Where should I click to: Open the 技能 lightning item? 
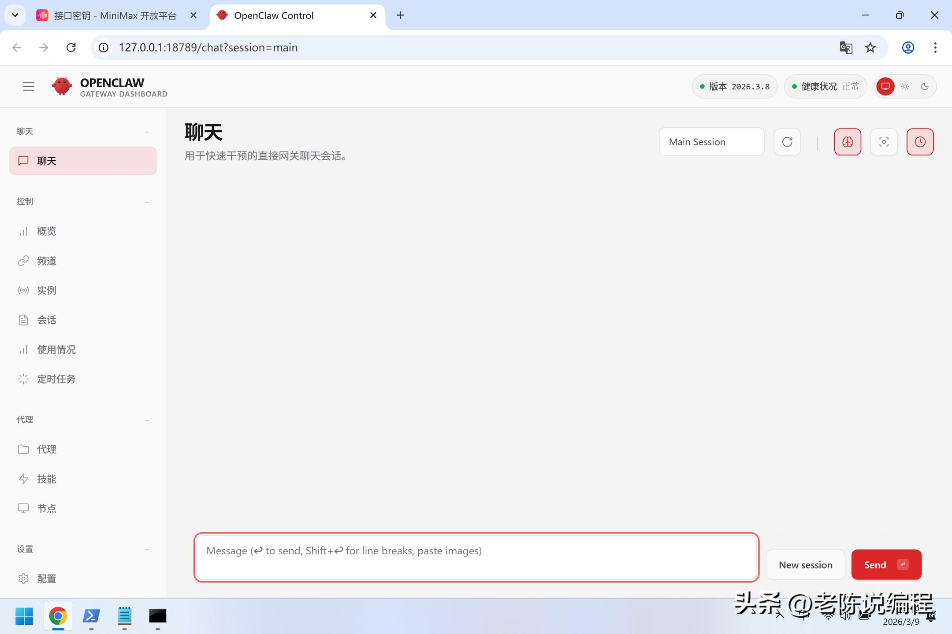[47, 479]
